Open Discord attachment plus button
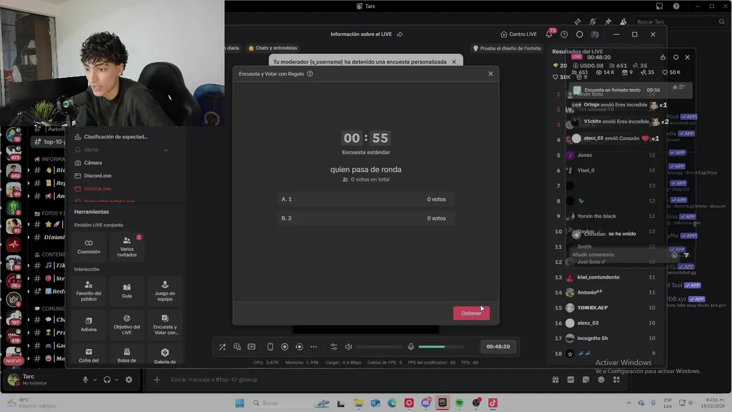 [157, 379]
